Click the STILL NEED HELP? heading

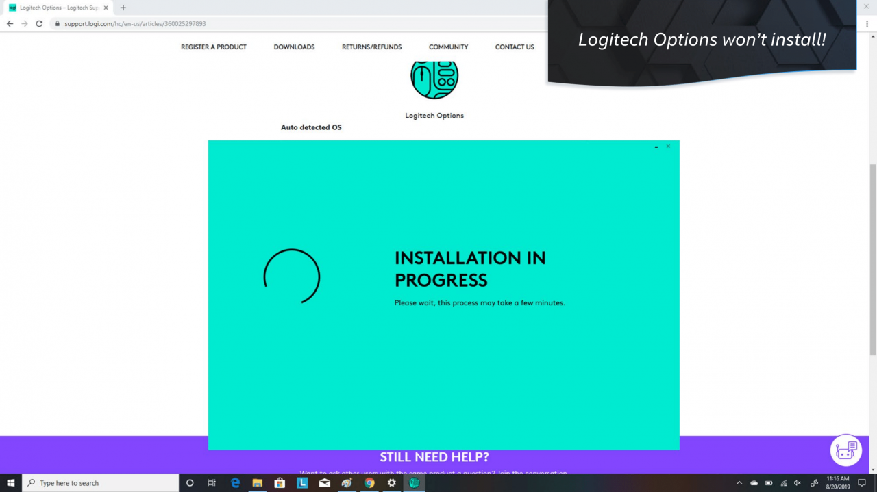pos(434,457)
